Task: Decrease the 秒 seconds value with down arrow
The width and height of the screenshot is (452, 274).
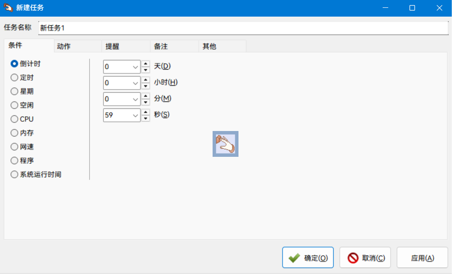Action: pyautogui.click(x=146, y=119)
